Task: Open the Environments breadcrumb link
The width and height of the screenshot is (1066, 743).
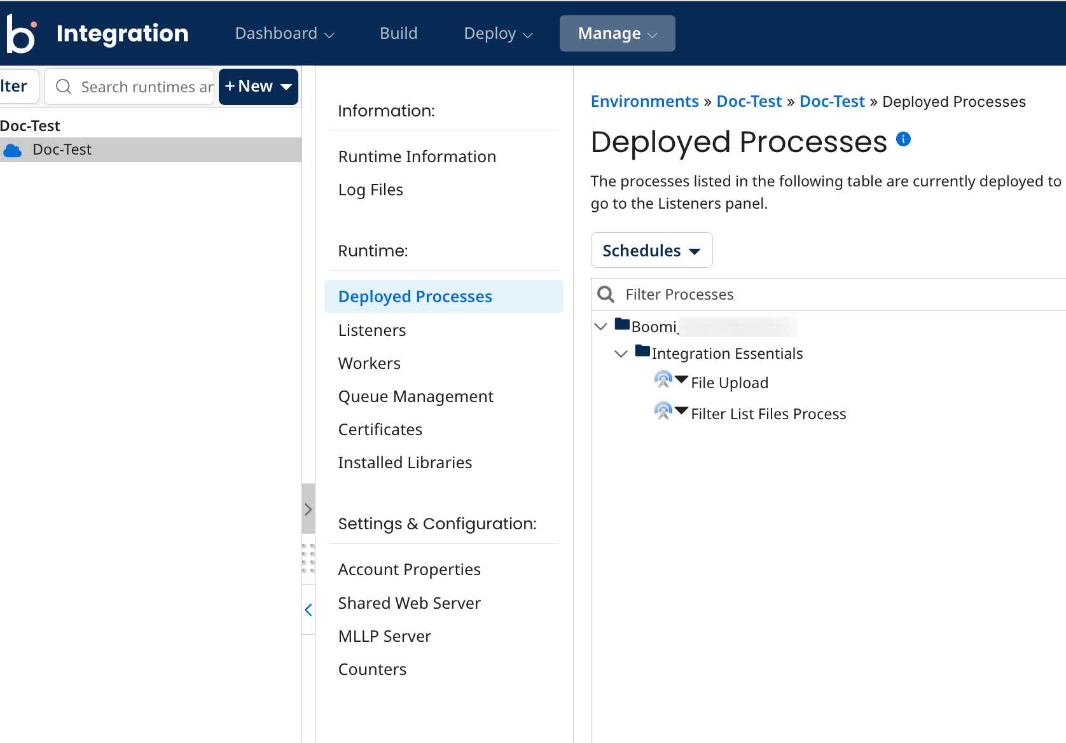Action: (644, 101)
